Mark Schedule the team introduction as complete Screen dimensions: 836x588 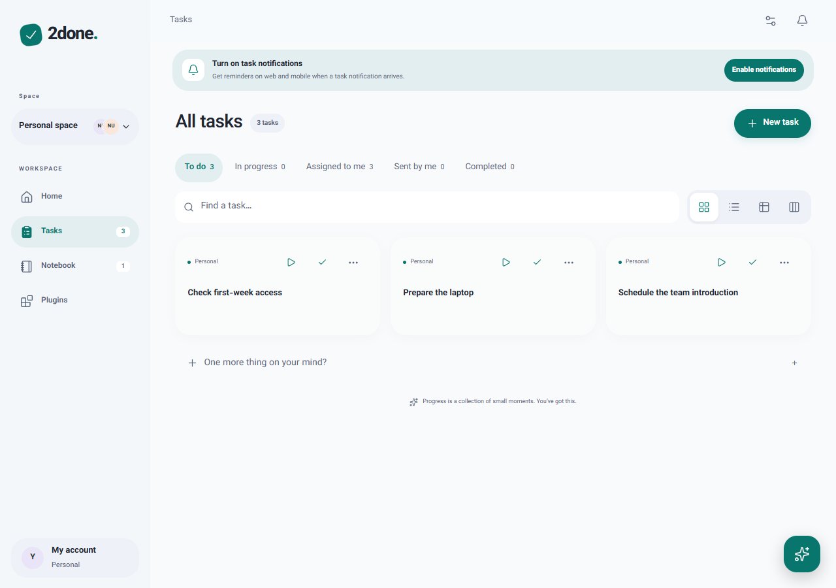(752, 262)
